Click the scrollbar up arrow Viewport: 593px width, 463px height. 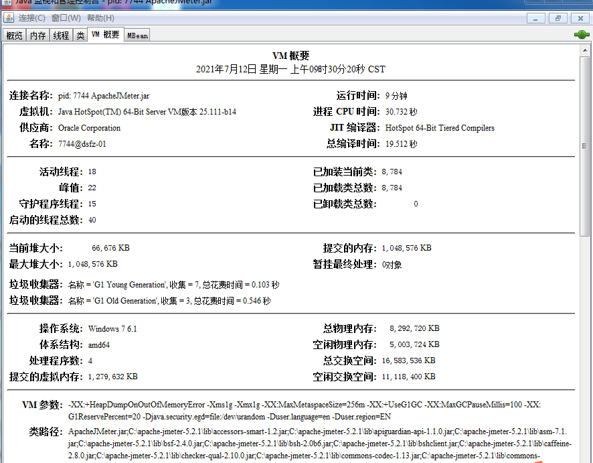pyautogui.click(x=584, y=50)
